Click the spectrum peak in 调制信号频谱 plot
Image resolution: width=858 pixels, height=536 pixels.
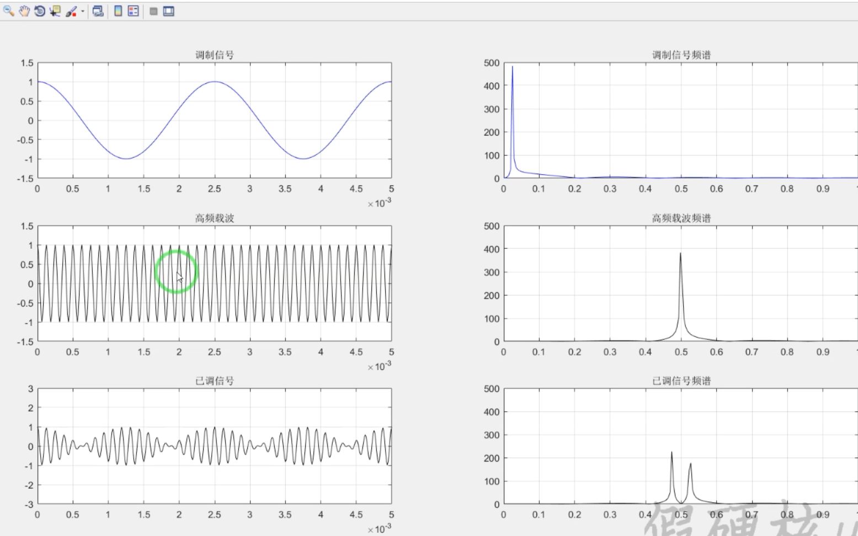pos(512,68)
